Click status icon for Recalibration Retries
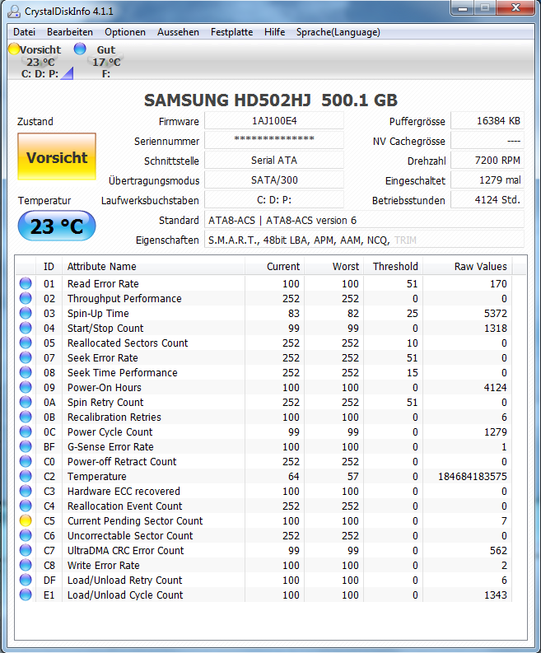Screen dimensions: 541x653 (26, 417)
